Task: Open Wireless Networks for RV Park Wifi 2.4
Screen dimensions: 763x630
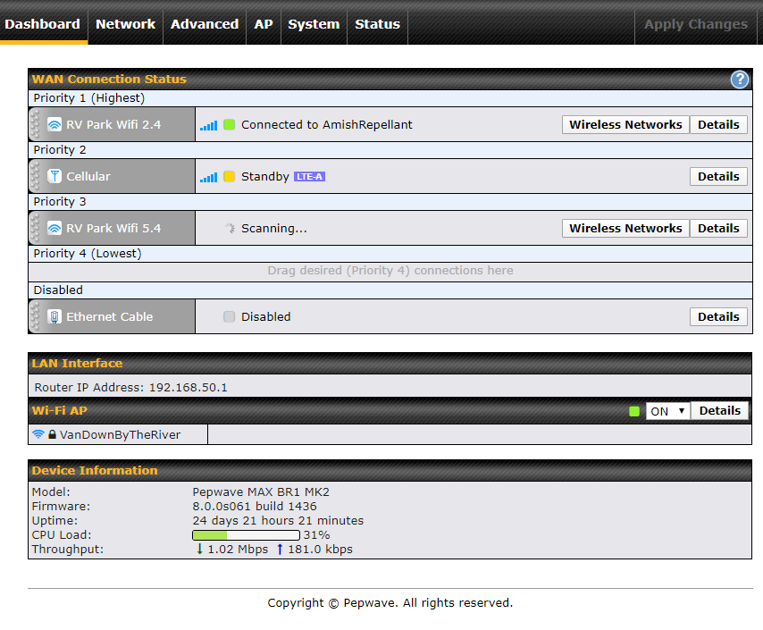Action: pos(625,124)
